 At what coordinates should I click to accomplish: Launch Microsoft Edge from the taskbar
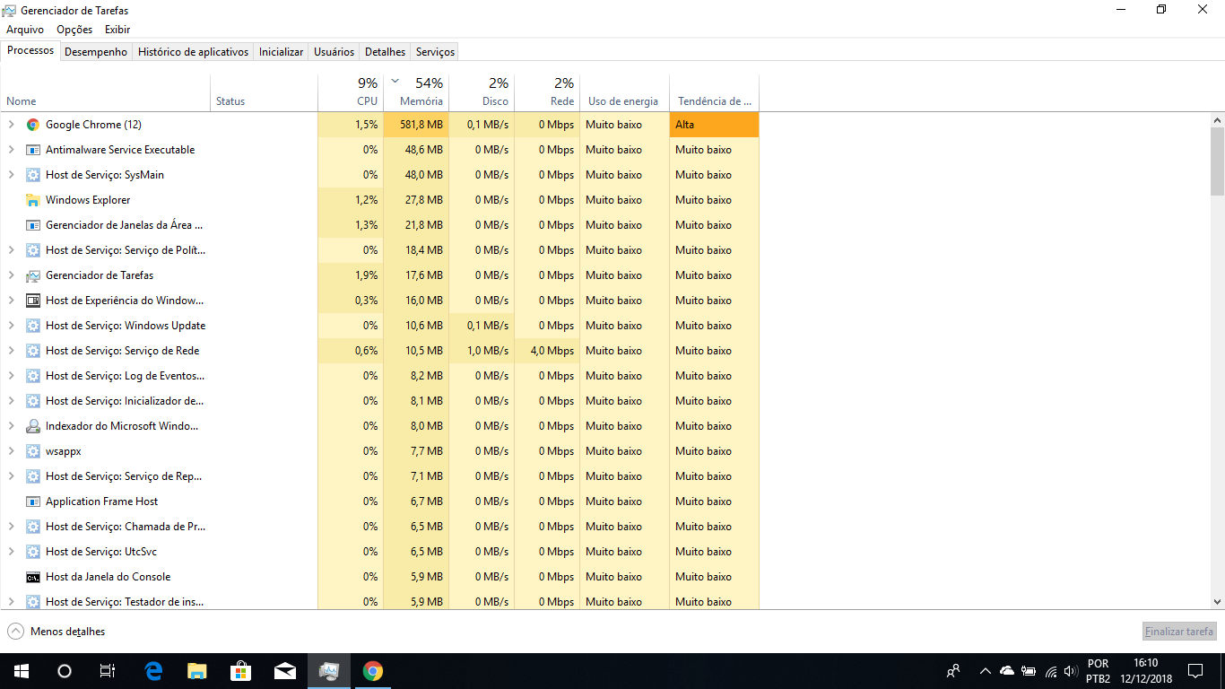pyautogui.click(x=153, y=671)
